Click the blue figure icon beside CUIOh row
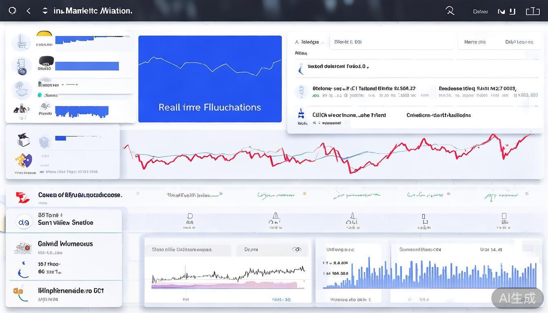The width and height of the screenshot is (548, 313). point(301,114)
